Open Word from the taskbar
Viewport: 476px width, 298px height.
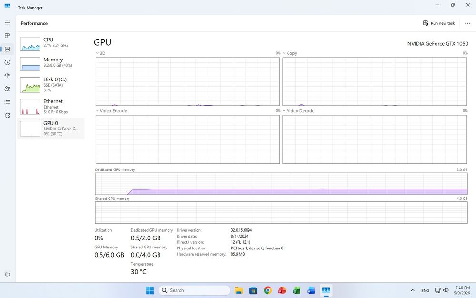(311, 290)
